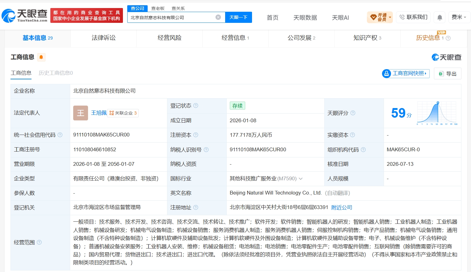Click the 附近公司 link

[342, 207]
